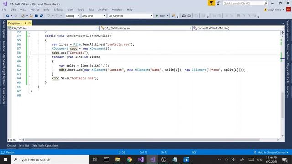Open File Explorer from the taskbar
The image size is (292, 164).
tap(118, 159)
